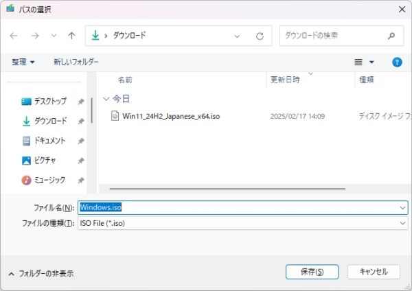Click the magnifier search icon

pos(391,36)
